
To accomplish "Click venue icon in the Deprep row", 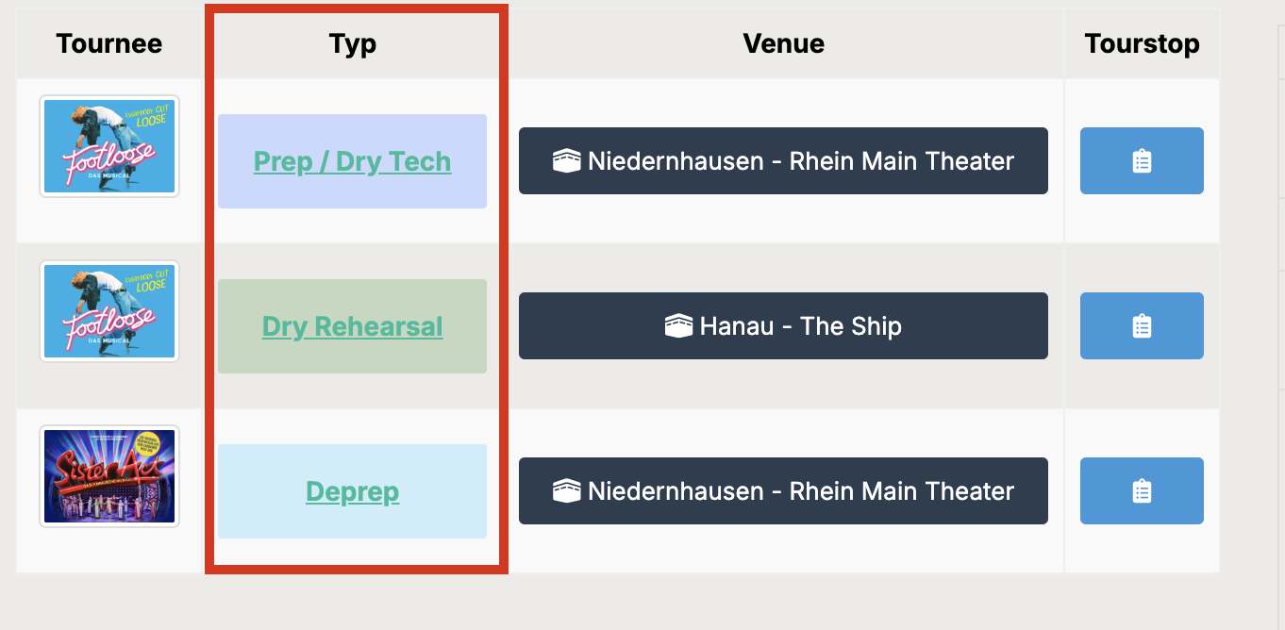I will tap(566, 491).
